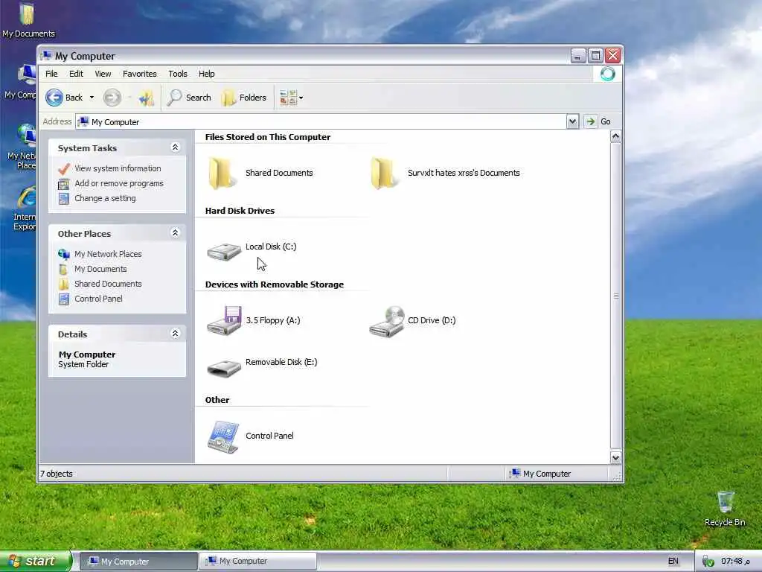Select Survxlt hates xrss's Documents folder icon
Viewport: 762px width, 572px height.
pyautogui.click(x=385, y=173)
